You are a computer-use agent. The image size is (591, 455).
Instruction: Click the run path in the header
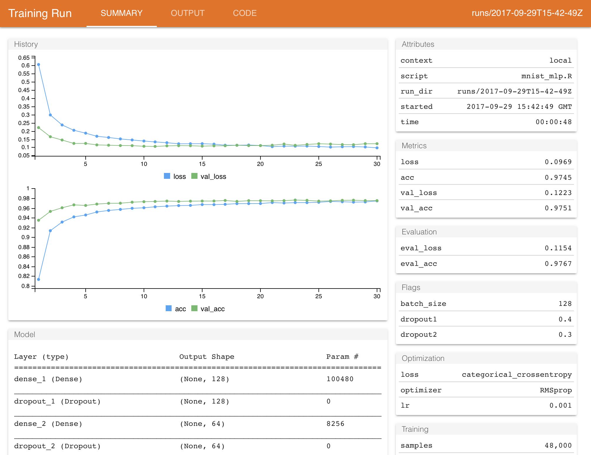527,13
